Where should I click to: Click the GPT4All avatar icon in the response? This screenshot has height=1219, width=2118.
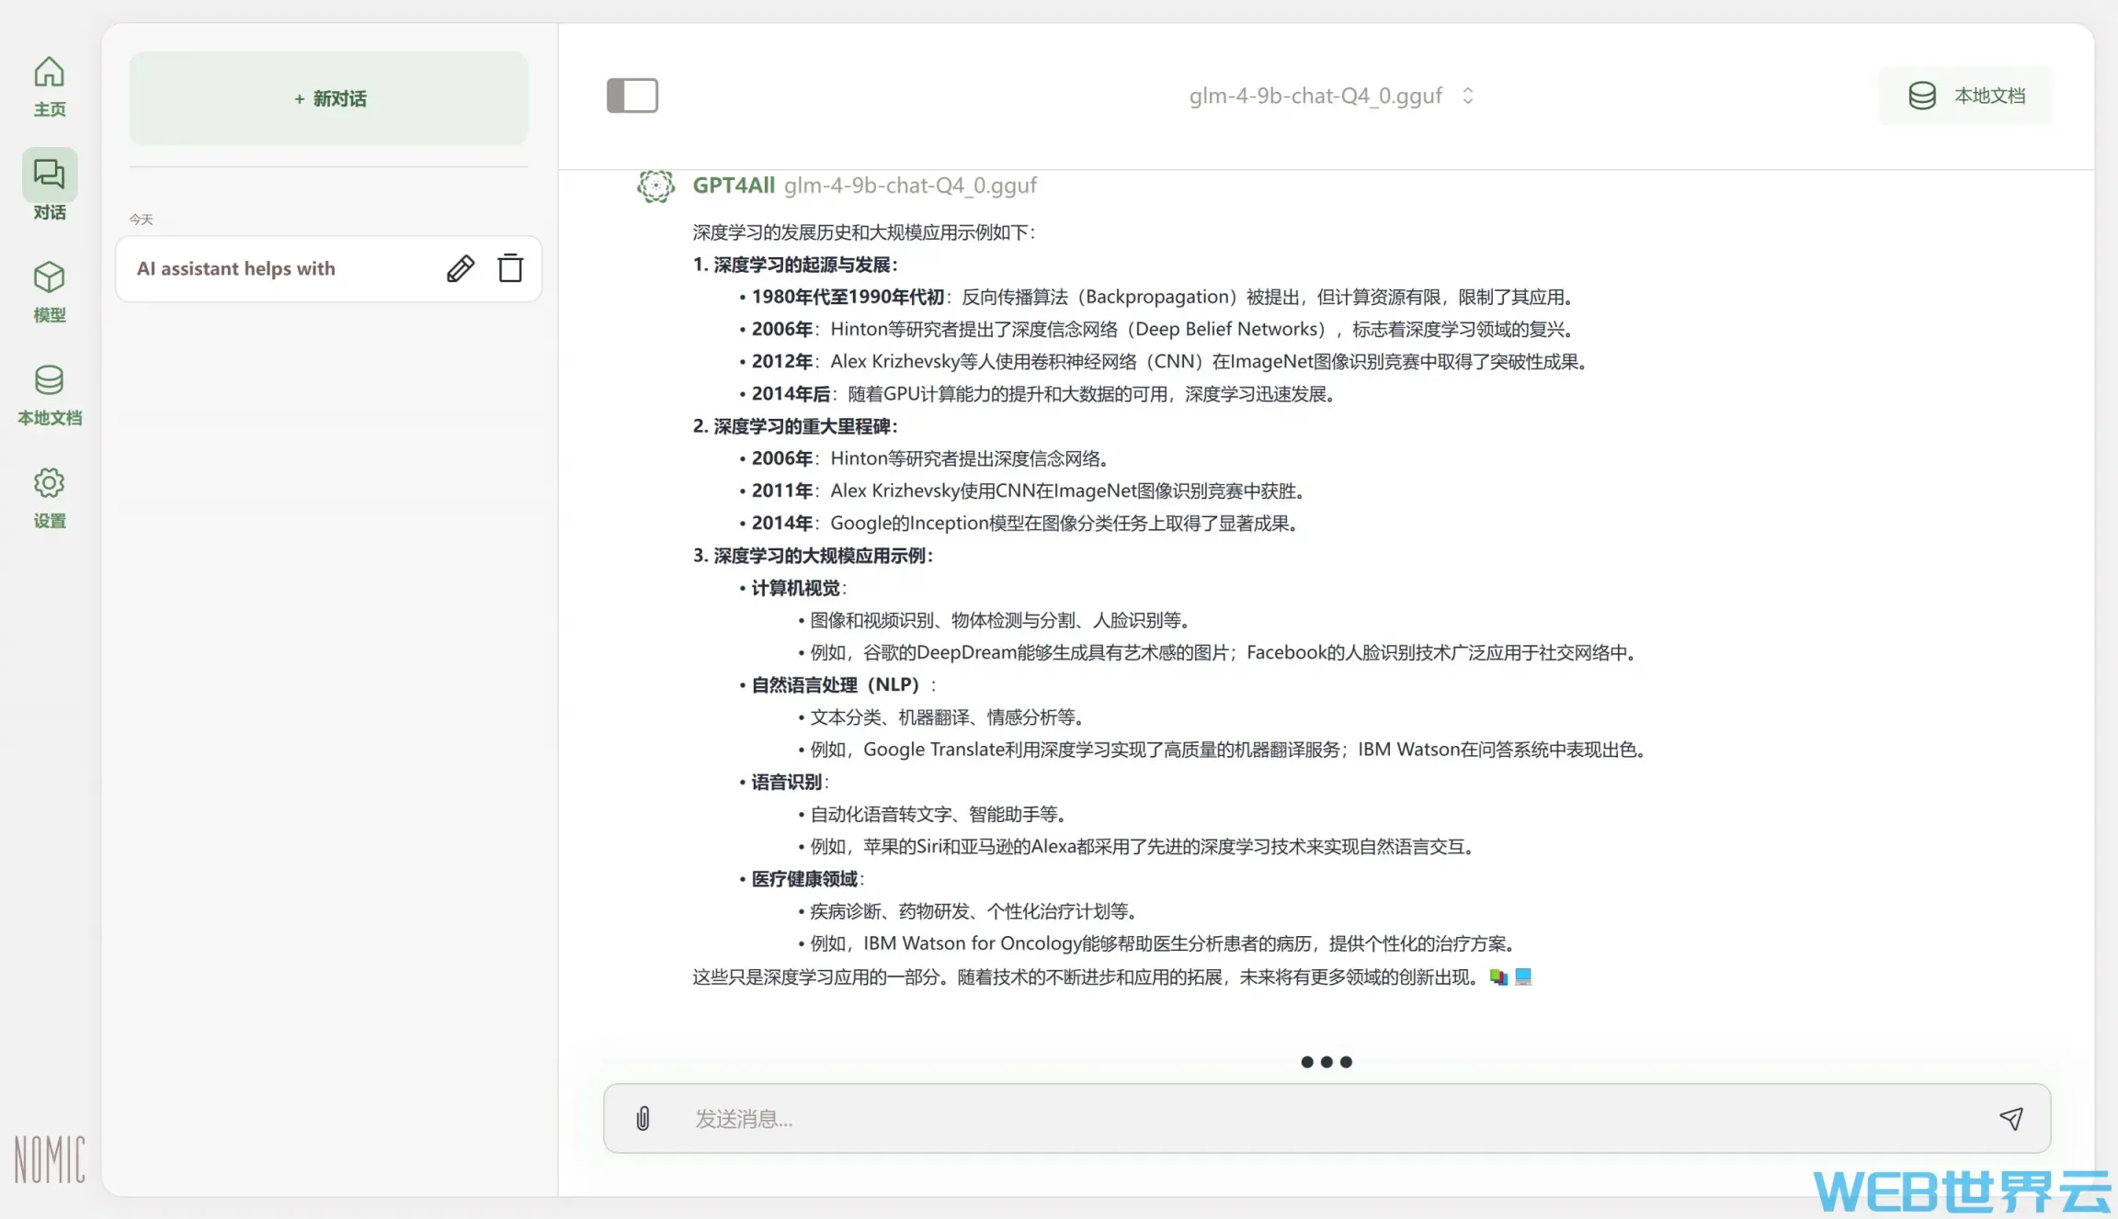655,186
